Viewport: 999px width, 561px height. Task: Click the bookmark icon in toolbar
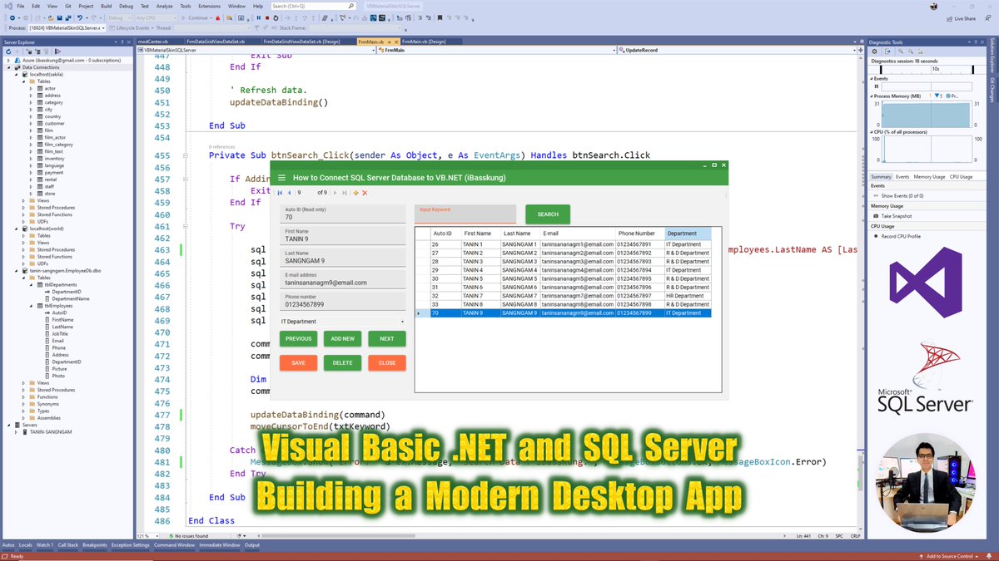coord(439,17)
